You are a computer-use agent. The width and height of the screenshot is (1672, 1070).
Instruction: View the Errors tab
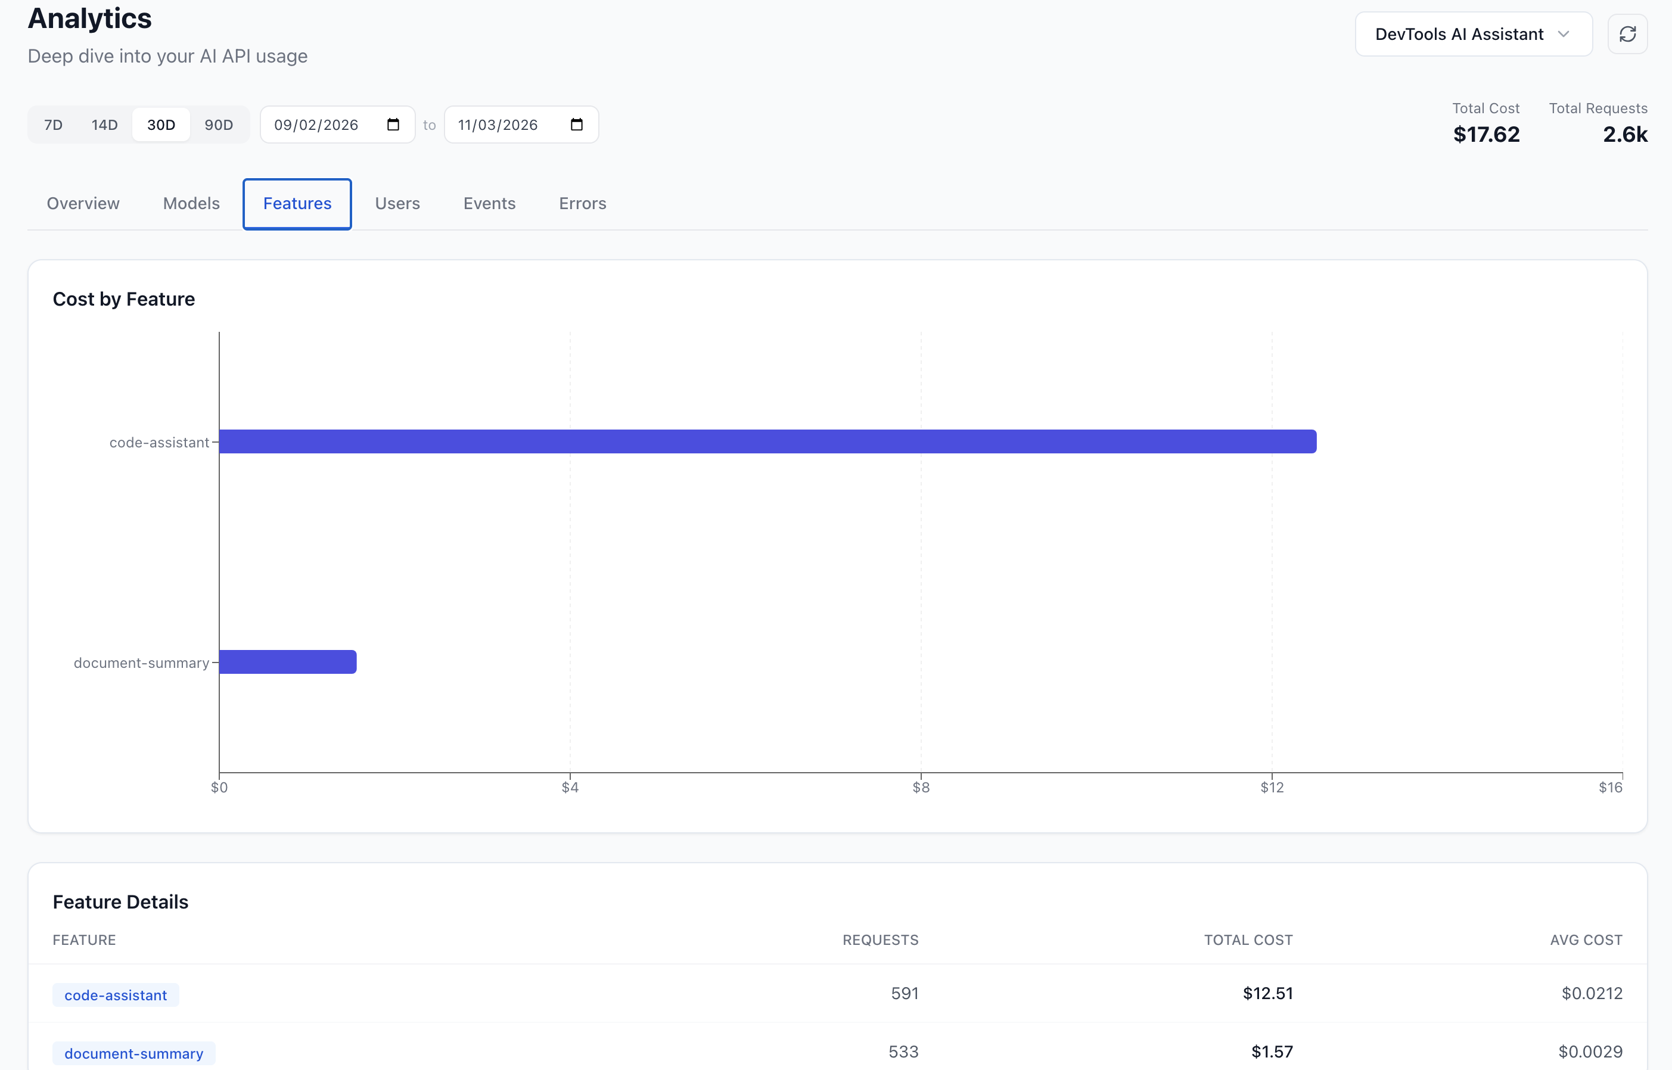click(582, 203)
